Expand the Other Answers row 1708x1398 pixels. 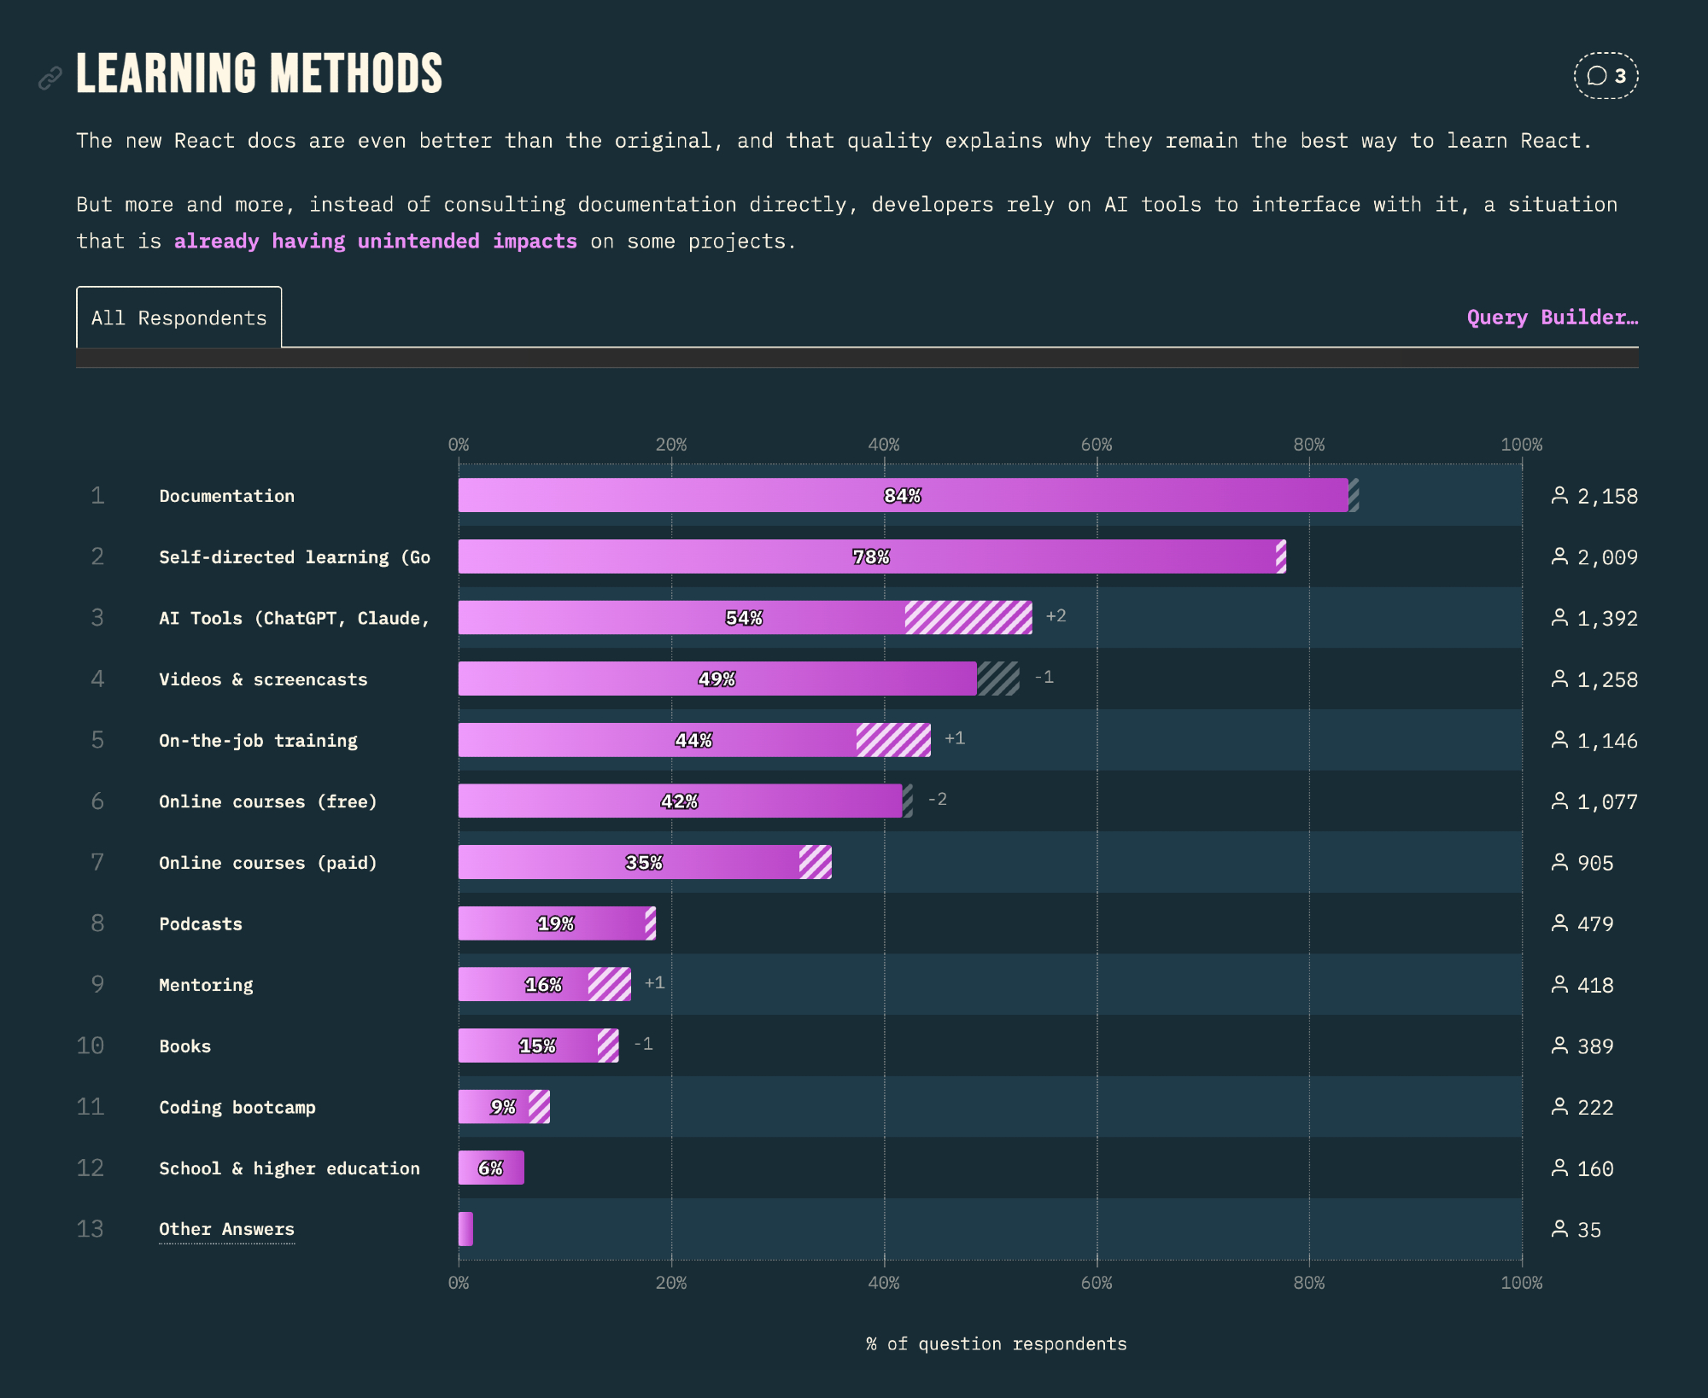[x=226, y=1229]
